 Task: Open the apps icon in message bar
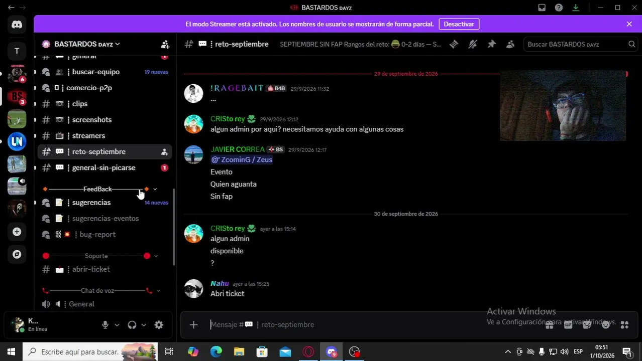click(x=624, y=325)
